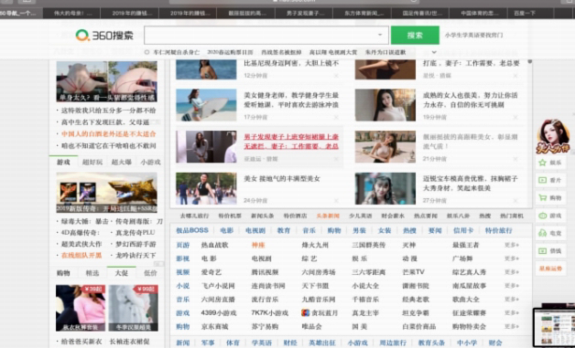
Task: Dismiss the 美女健身老师 news item
Action: (x=336, y=117)
